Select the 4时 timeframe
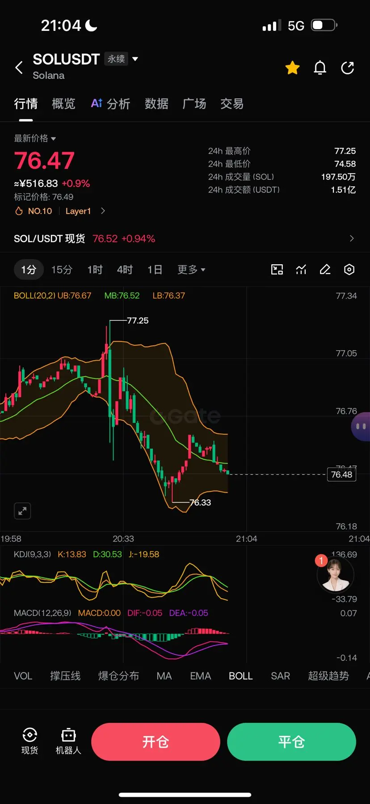 pyautogui.click(x=125, y=270)
